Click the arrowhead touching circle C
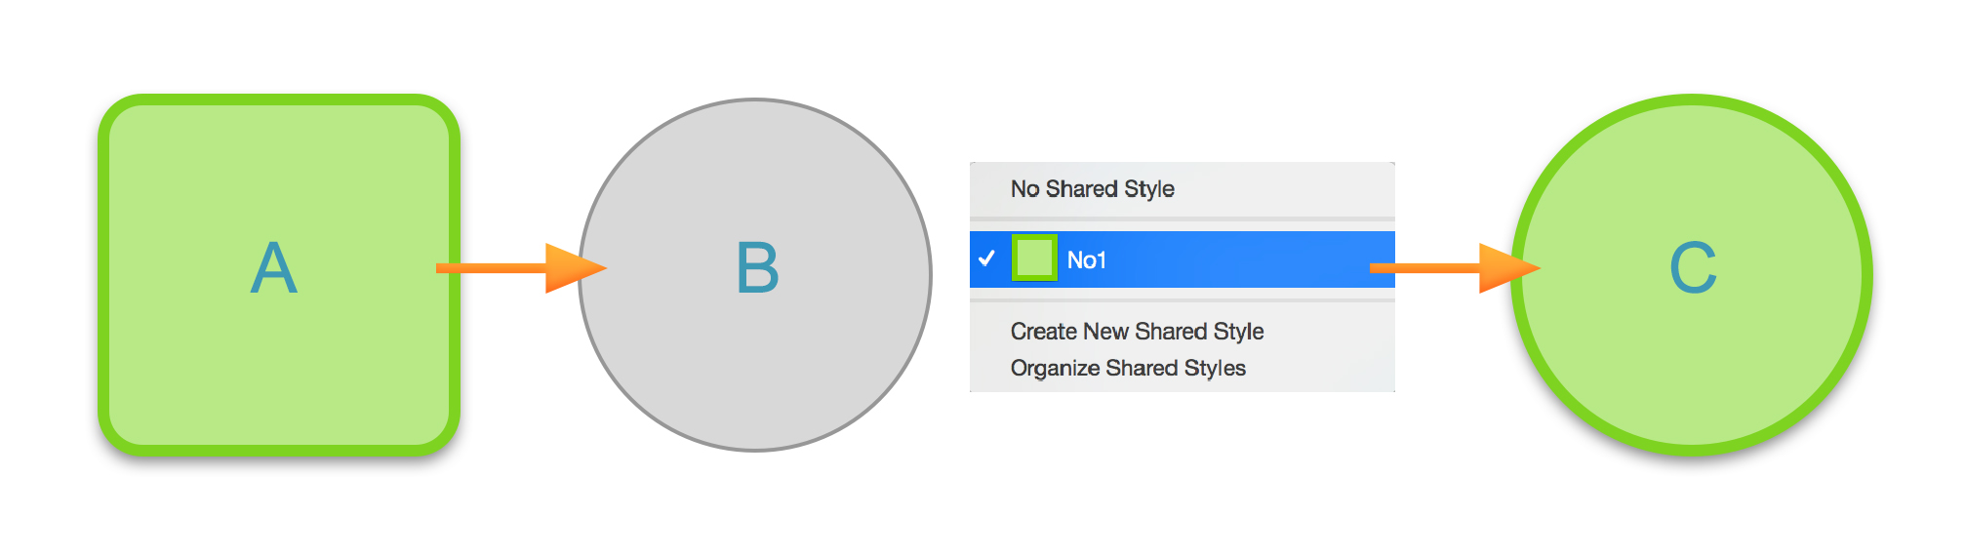 point(1507,268)
